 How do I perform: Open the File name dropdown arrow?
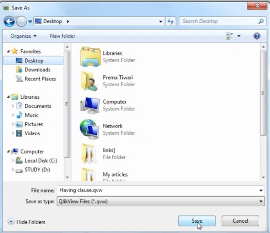(x=261, y=190)
